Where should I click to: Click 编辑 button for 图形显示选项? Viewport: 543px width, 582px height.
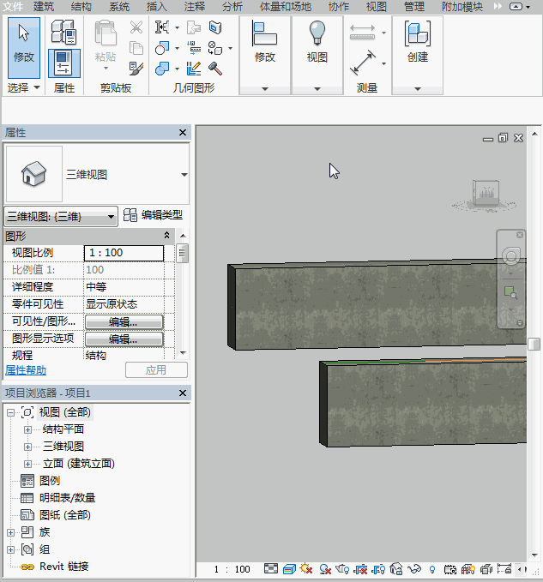coord(123,339)
